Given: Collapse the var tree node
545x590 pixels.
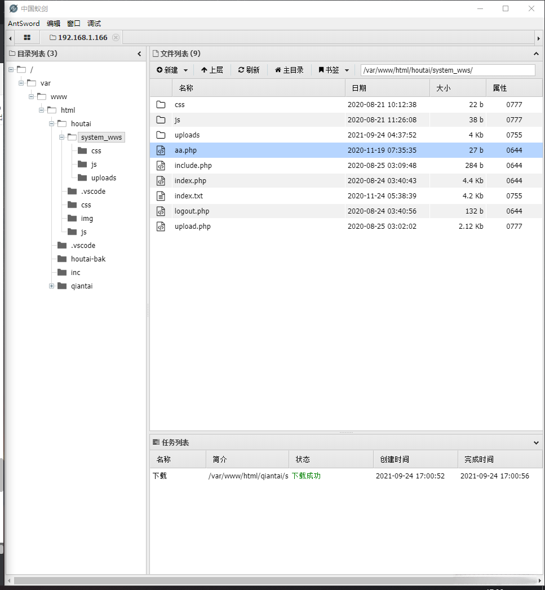Looking at the screenshot, I should pyautogui.click(x=21, y=83).
